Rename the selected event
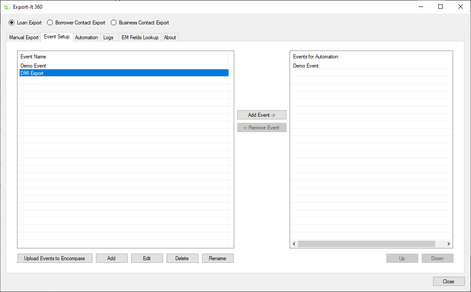The width and height of the screenshot is (471, 292). [x=218, y=258]
